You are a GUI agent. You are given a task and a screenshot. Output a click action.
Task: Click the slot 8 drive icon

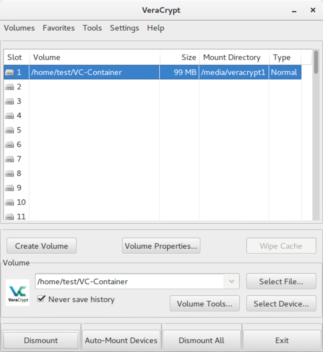9,174
